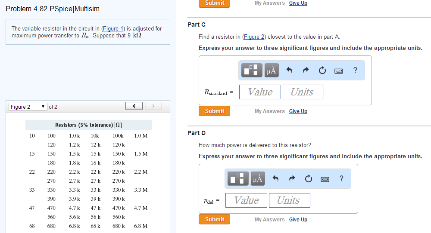Click undo arrow in Part D toolbar

275,178
